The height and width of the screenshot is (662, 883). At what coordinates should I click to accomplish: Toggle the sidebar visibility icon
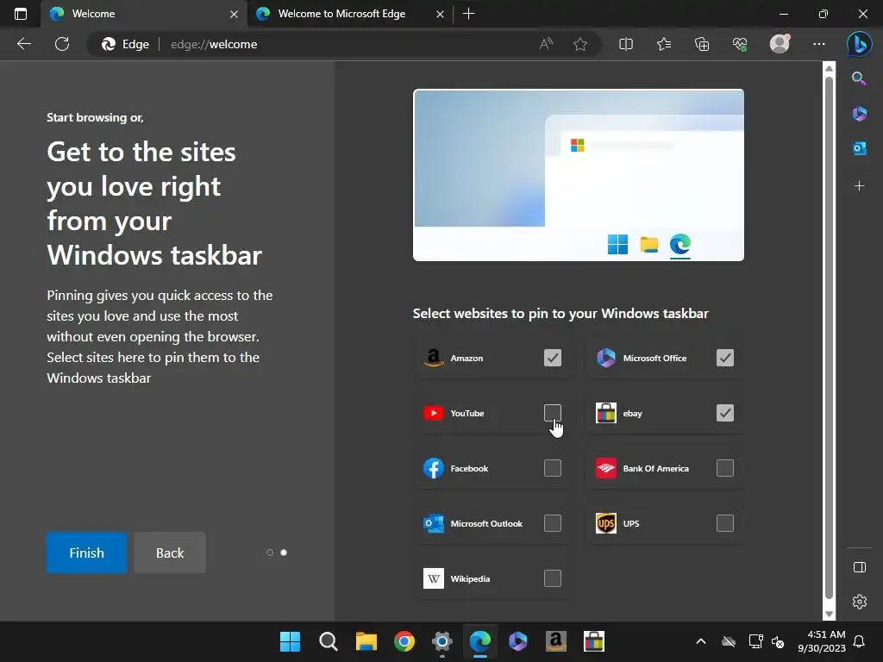click(x=860, y=567)
